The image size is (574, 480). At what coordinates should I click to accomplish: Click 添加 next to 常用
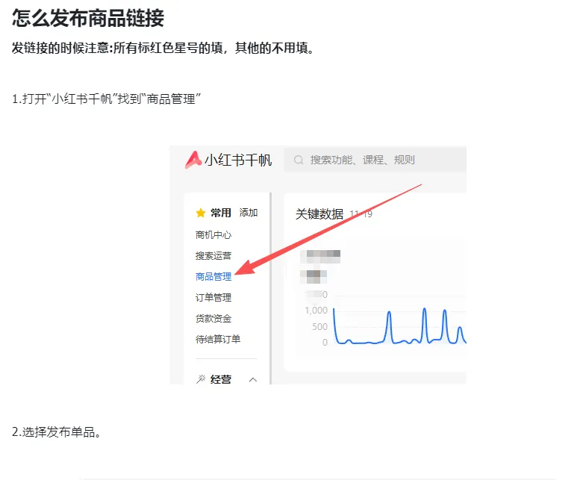(x=249, y=213)
